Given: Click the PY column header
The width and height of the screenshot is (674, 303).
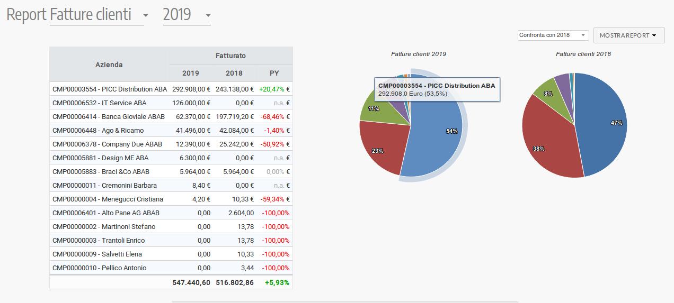Looking at the screenshot, I should [x=274, y=73].
